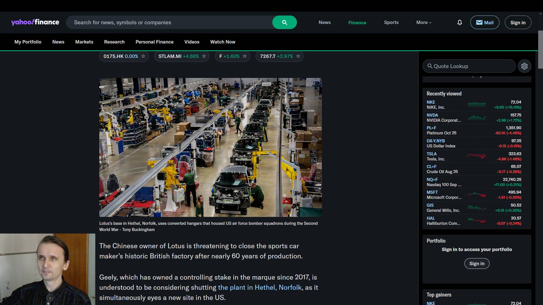Toggle the star beside F ticker

point(245,56)
